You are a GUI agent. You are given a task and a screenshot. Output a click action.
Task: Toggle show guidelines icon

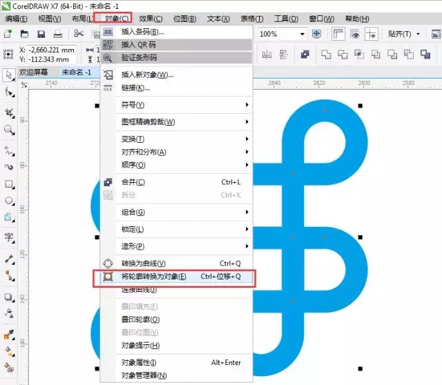[372, 34]
